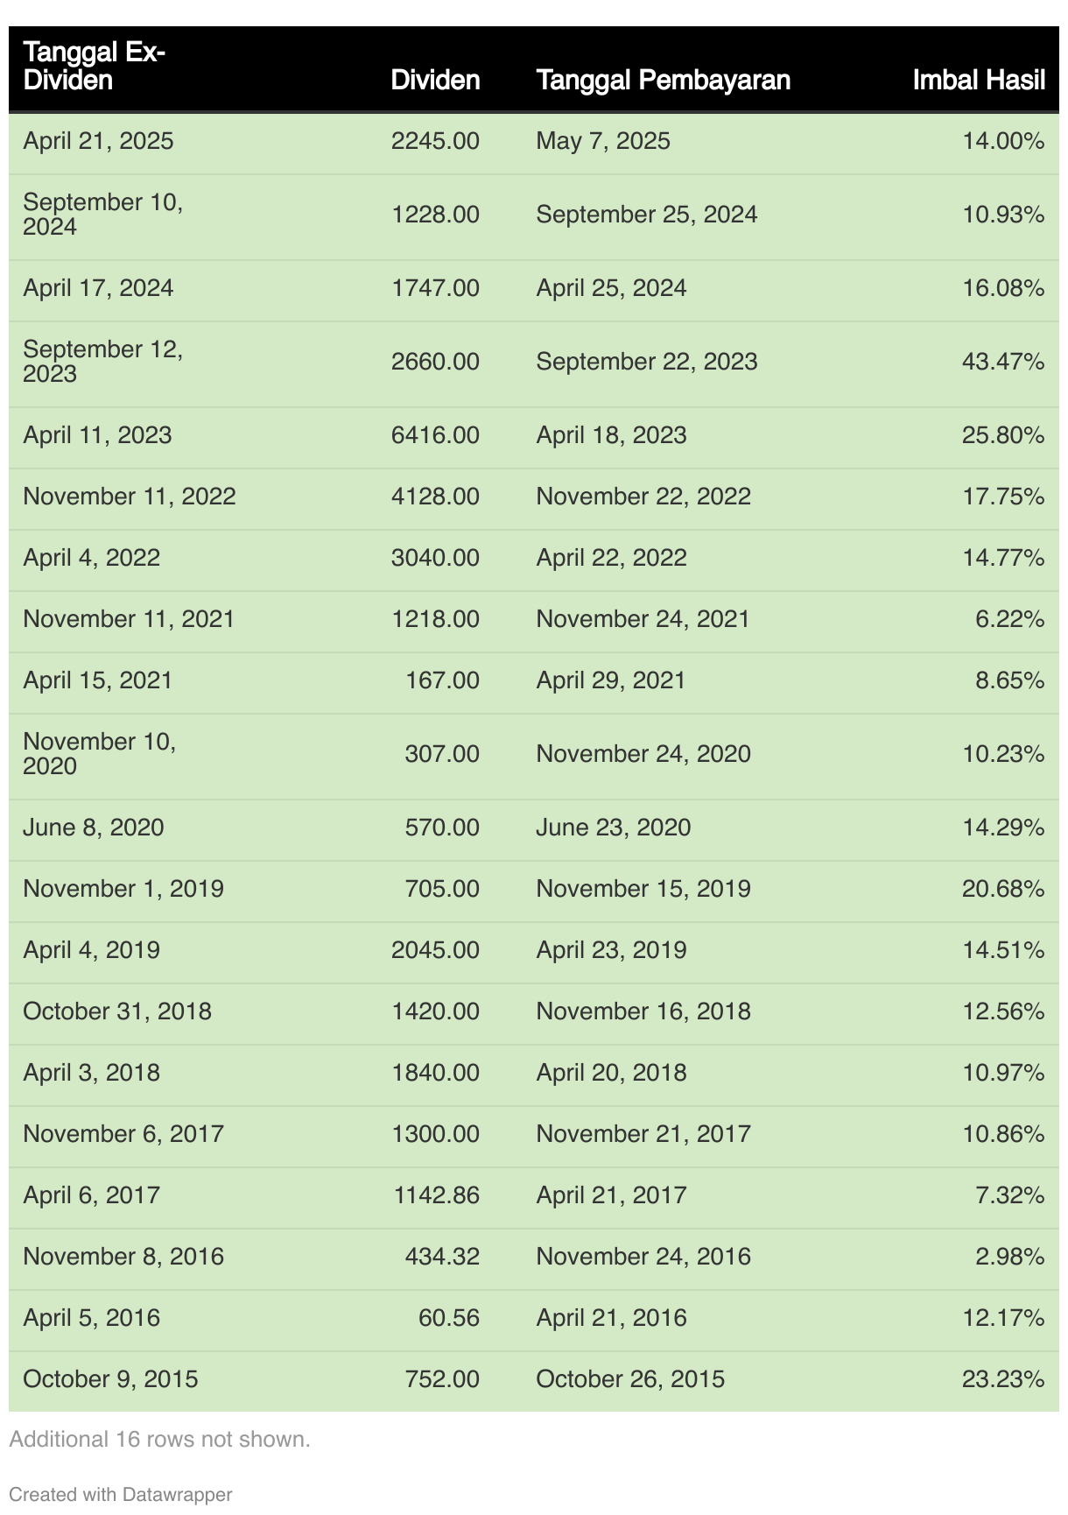Select the 43.47% yield cell
The width and height of the screenshot is (1068, 1515).
(1003, 362)
